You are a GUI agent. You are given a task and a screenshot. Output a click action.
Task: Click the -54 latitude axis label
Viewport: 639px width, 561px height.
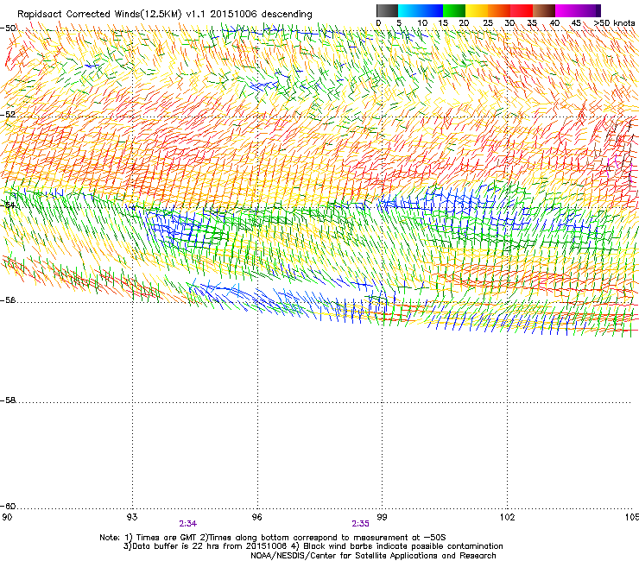(8, 205)
